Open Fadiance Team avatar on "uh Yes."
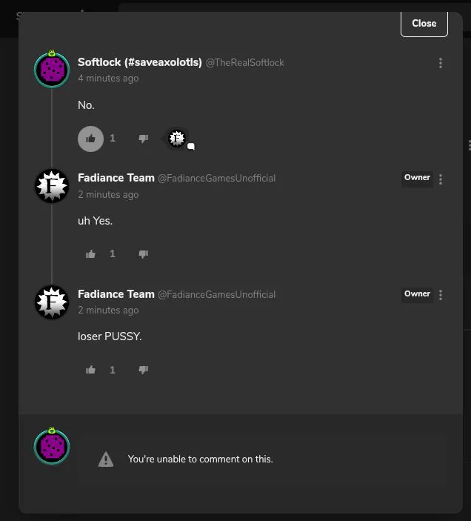 coord(52,186)
